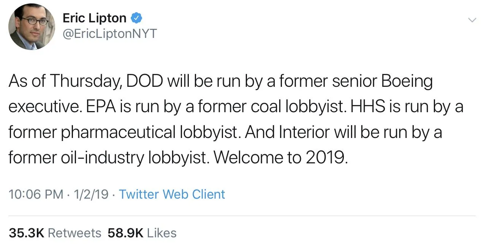Click the Twitter Web Client link
This screenshot has height=246, width=481.
pos(172,194)
